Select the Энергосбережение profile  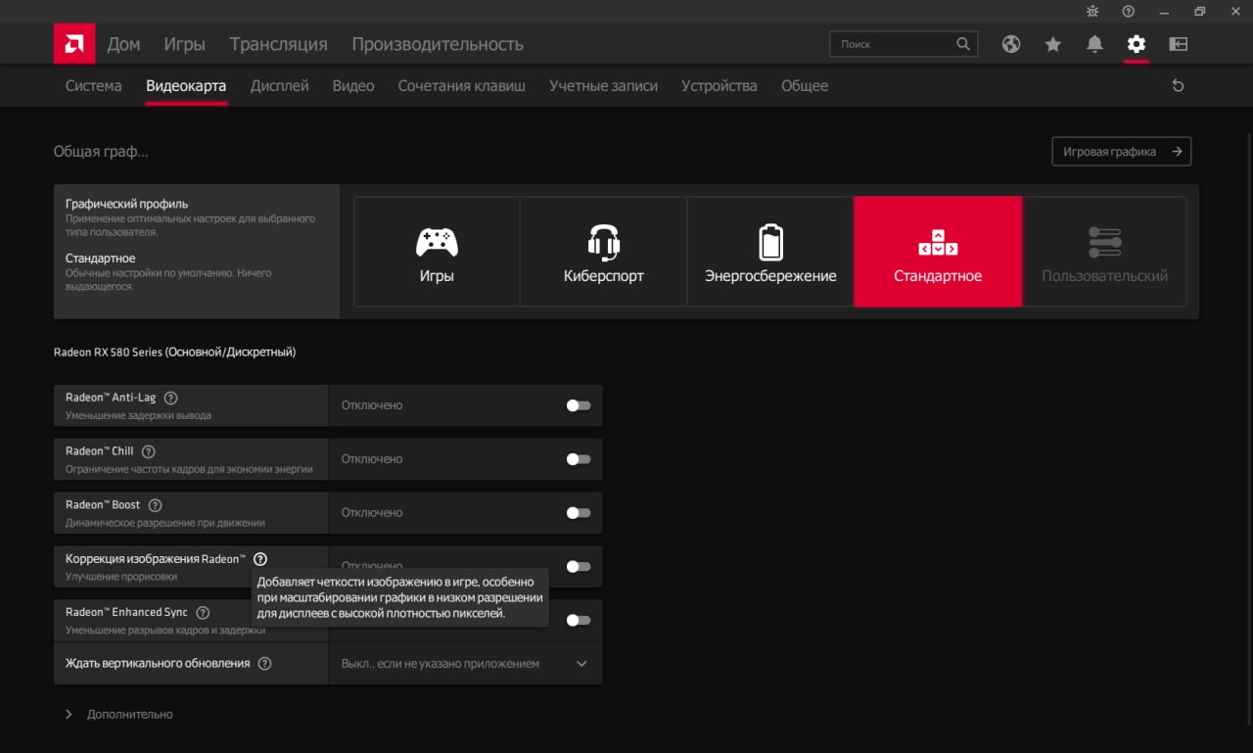click(770, 252)
